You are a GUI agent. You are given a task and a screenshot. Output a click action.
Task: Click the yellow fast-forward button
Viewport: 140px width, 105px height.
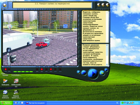point(102,73)
